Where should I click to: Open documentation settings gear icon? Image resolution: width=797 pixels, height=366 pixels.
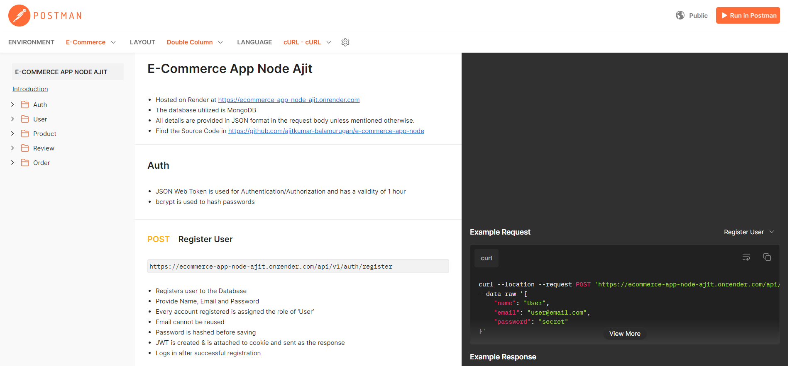point(345,42)
